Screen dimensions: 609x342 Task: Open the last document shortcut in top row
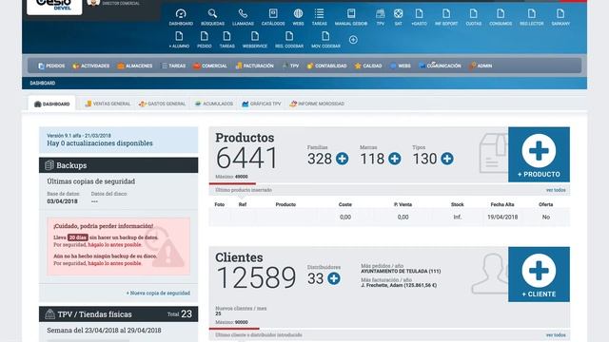click(560, 17)
